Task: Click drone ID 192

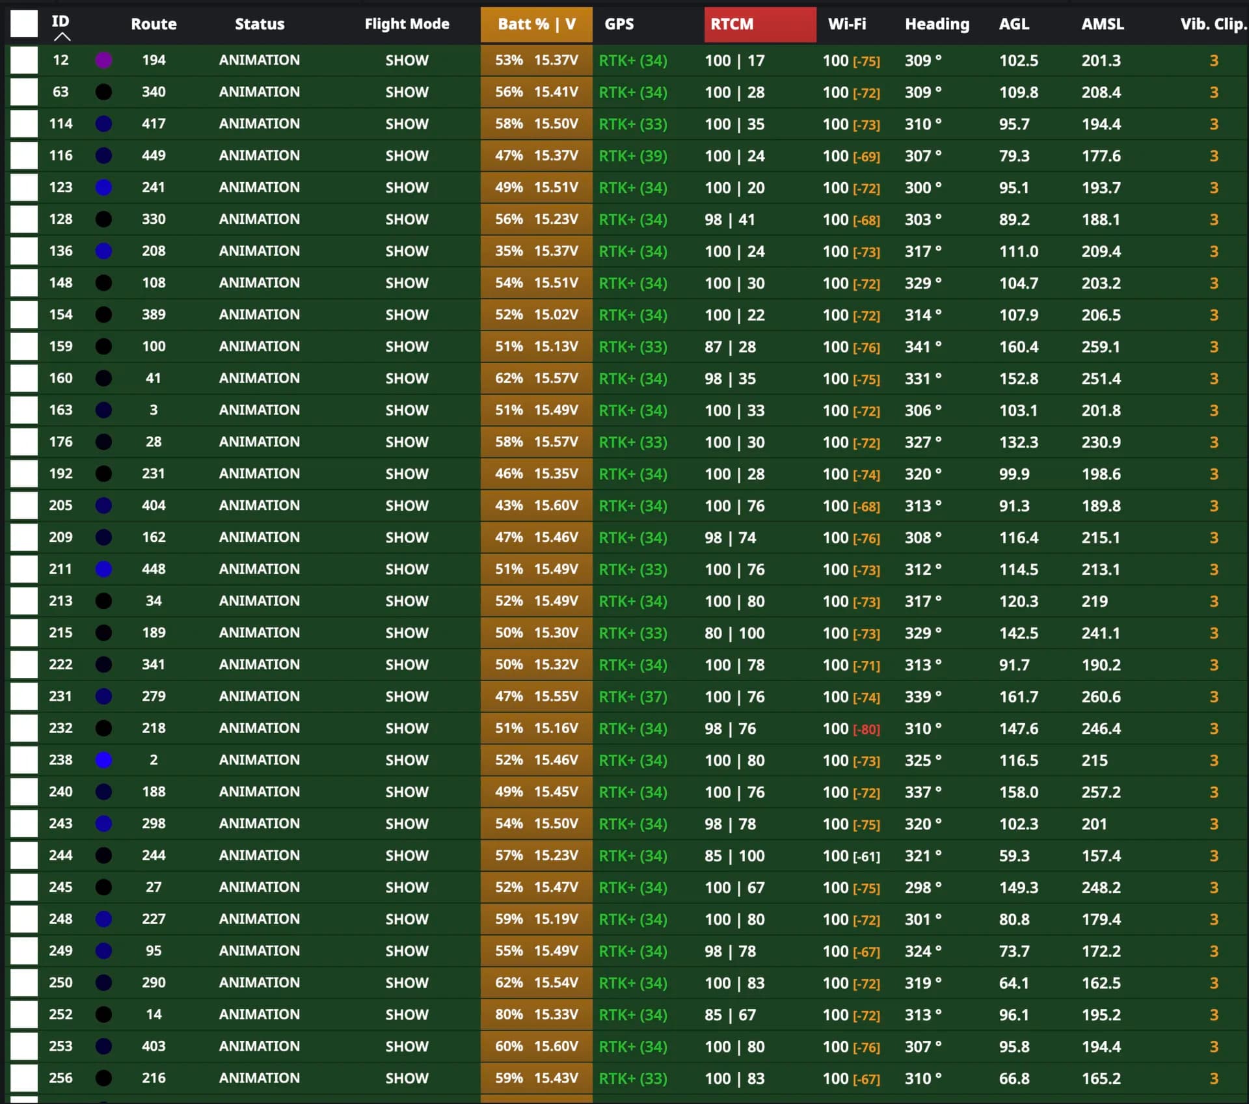Action: [60, 474]
